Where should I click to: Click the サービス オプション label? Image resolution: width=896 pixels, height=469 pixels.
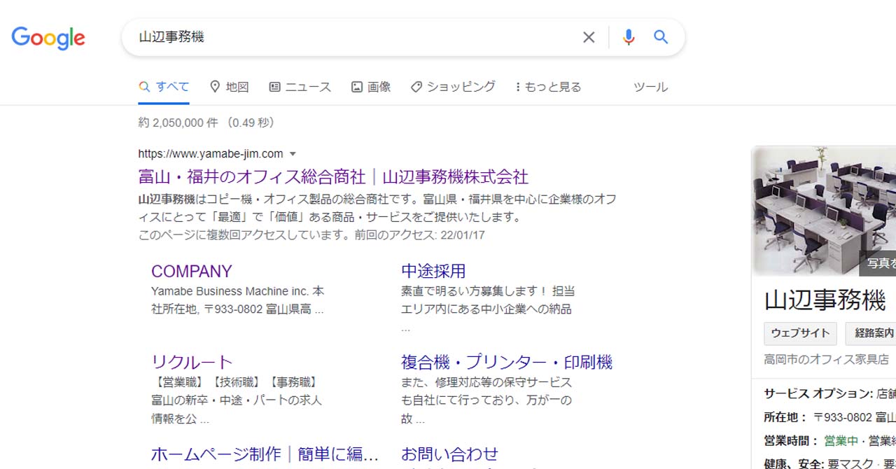(818, 393)
